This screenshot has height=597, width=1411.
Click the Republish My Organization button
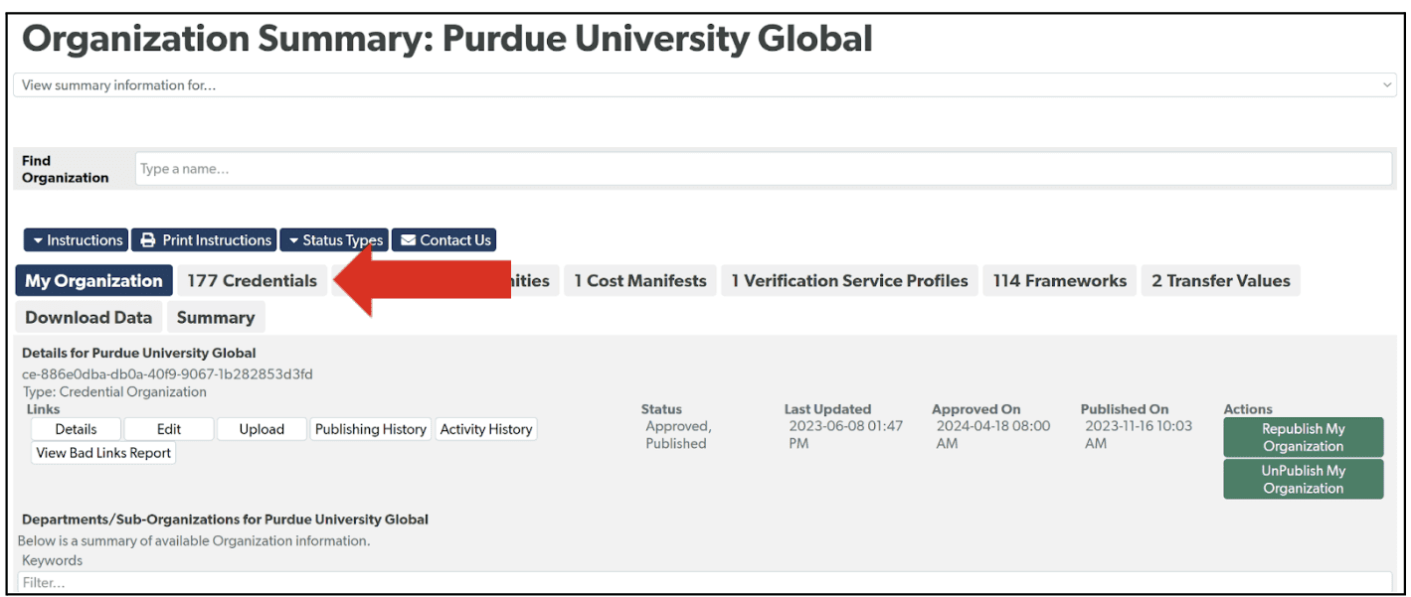[x=1303, y=437]
